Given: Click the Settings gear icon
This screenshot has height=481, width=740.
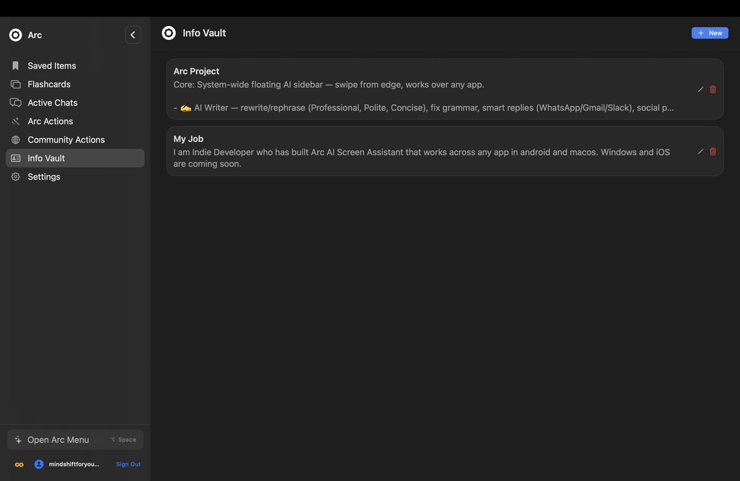Looking at the screenshot, I should 15,176.
